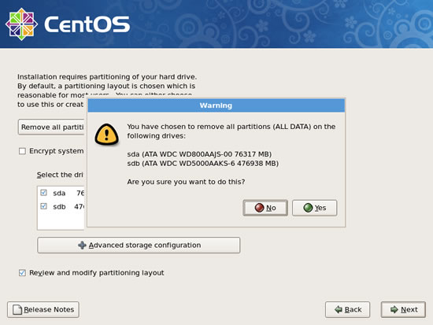Viewport: 433px width, 325px height.
Task: Go Back to previous installer step
Action: pos(347,309)
